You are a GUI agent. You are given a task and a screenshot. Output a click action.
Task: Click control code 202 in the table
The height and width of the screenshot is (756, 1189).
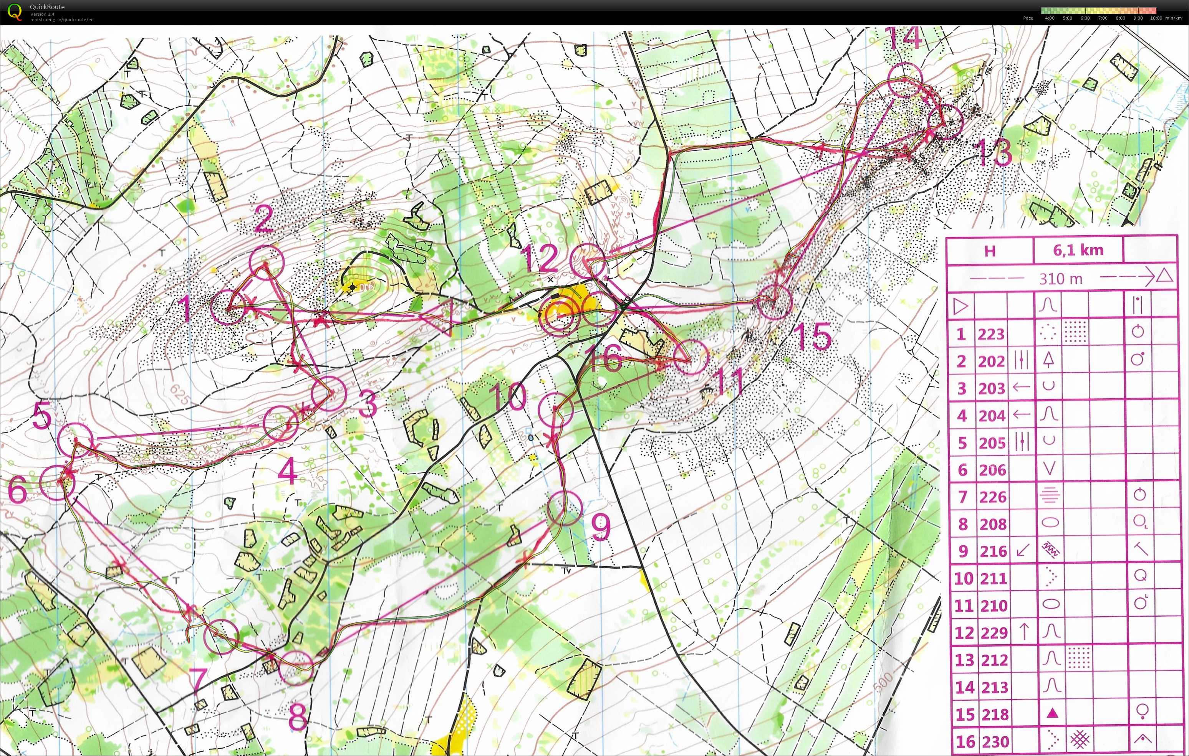[991, 362]
